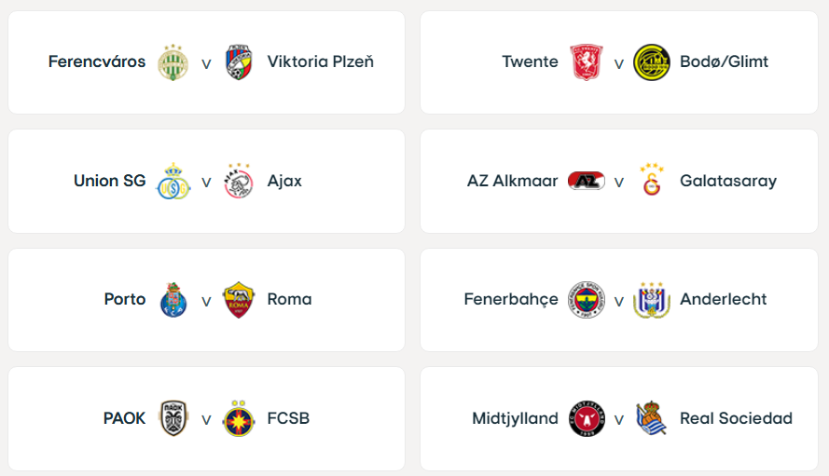
Task: Click the Bodø/Glimt yellow badge
Action: click(652, 62)
